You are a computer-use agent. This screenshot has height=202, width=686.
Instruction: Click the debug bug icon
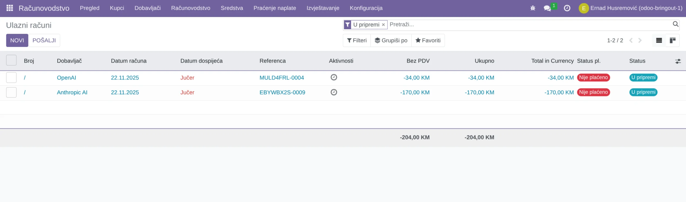(532, 8)
